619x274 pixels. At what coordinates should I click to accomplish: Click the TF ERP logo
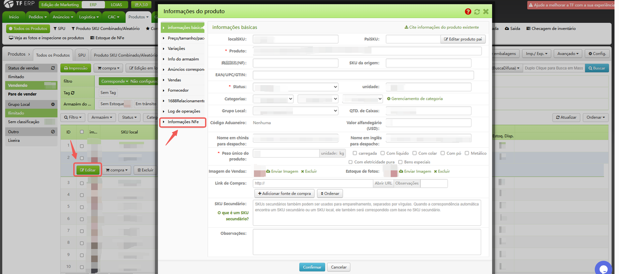(x=18, y=4)
